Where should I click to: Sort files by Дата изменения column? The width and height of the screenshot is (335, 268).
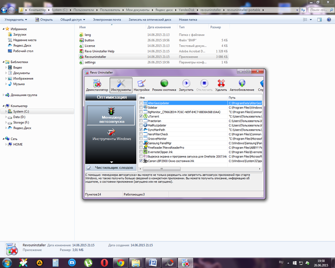click(x=159, y=27)
